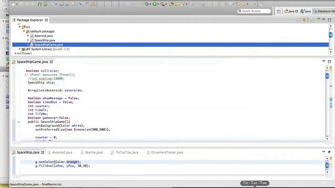Select the highlighted SpaceShipGame.java tree item
This screenshot has width=335, height=188.
click(x=170, y=44)
